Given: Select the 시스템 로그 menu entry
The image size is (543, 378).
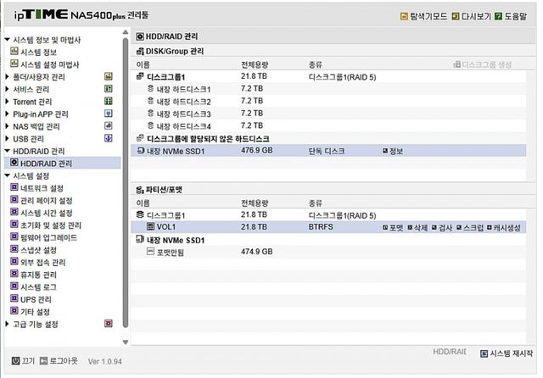Looking at the screenshot, I should tap(39, 286).
